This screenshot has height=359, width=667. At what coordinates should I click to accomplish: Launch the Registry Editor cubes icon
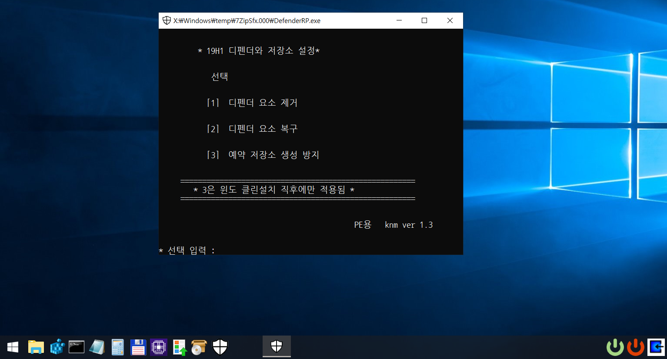pos(57,347)
